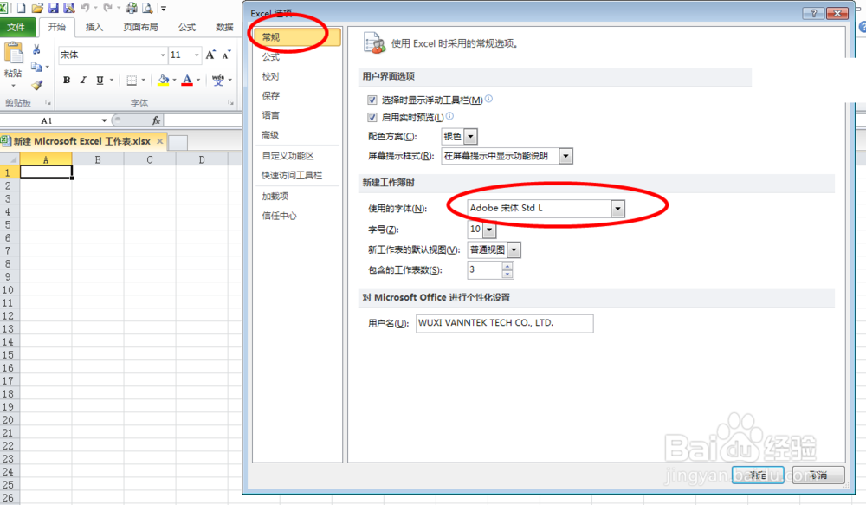Switch to the 插入 ribbon tab
866x505 pixels.
94,27
